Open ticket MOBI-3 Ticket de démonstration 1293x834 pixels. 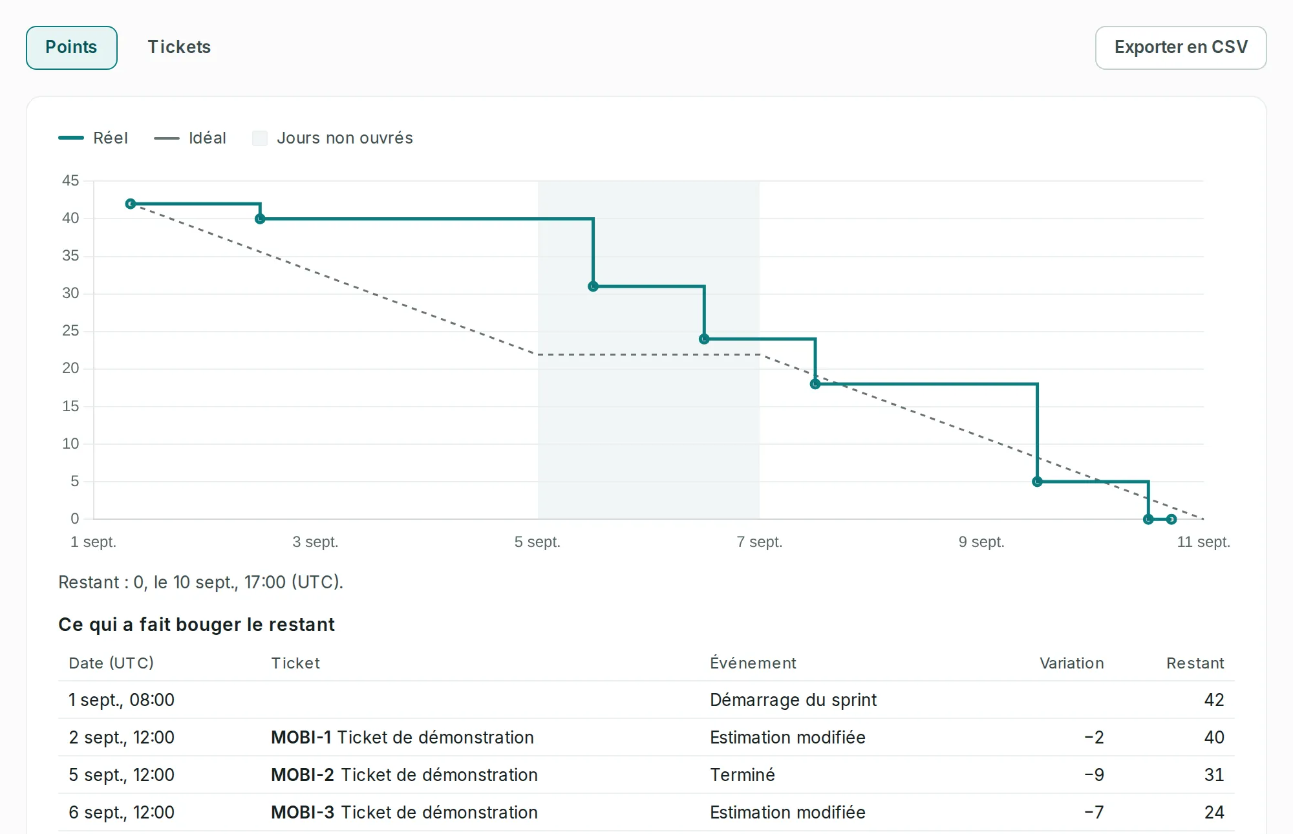(404, 812)
